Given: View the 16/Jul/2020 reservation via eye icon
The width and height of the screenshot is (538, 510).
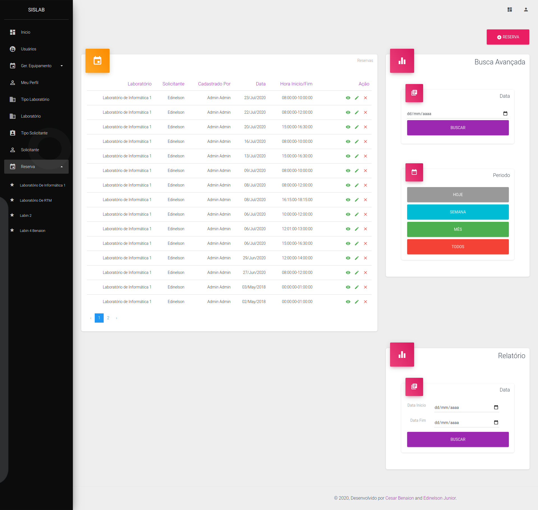Looking at the screenshot, I should point(348,141).
